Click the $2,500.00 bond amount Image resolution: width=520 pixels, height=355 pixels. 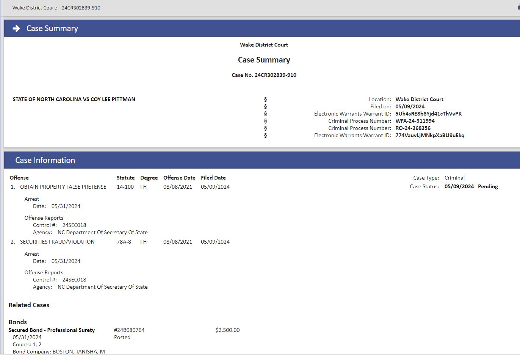tap(227, 330)
